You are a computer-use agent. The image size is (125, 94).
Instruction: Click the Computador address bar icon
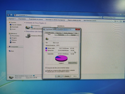tap(15, 15)
